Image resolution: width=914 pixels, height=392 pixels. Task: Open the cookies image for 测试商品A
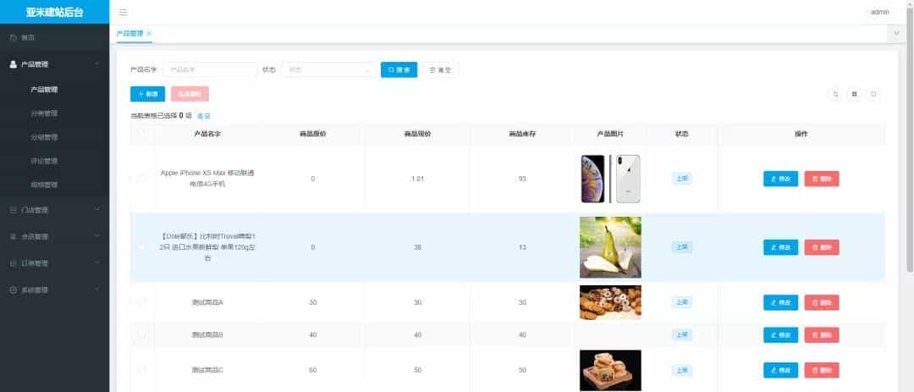(x=610, y=302)
